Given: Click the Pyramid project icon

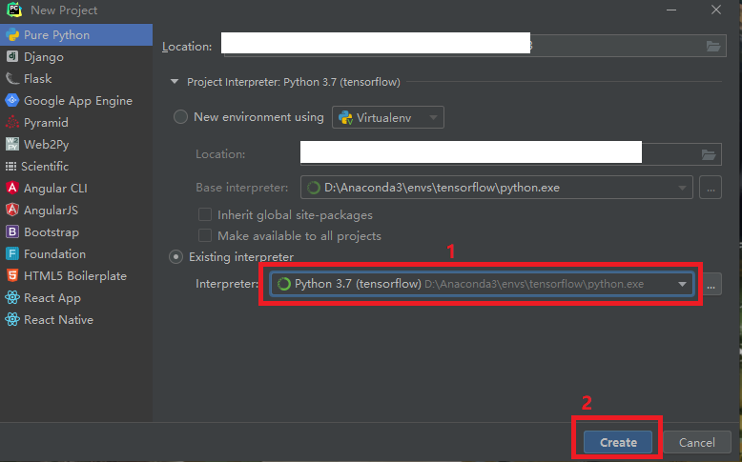Looking at the screenshot, I should [12, 123].
